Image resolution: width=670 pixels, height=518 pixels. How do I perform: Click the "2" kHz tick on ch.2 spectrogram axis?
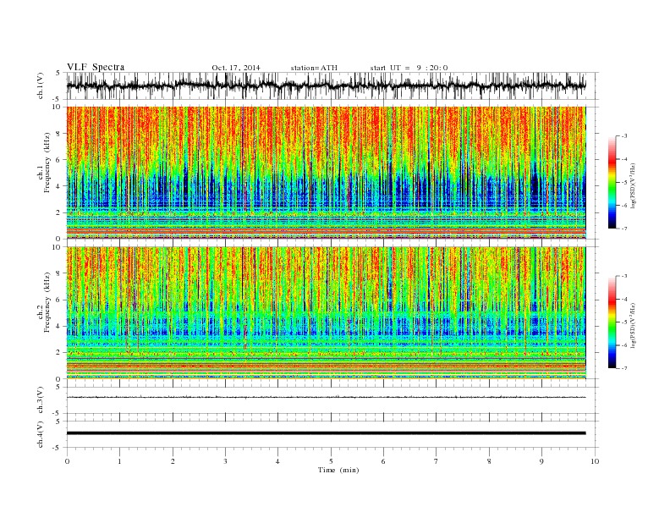click(x=59, y=353)
